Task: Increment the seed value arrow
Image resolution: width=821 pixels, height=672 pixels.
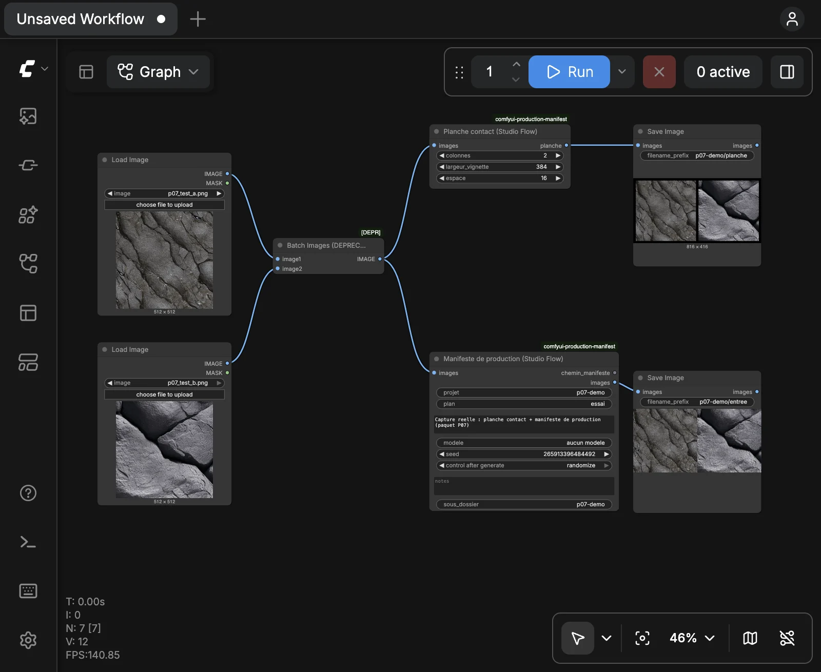Action: 607,454
